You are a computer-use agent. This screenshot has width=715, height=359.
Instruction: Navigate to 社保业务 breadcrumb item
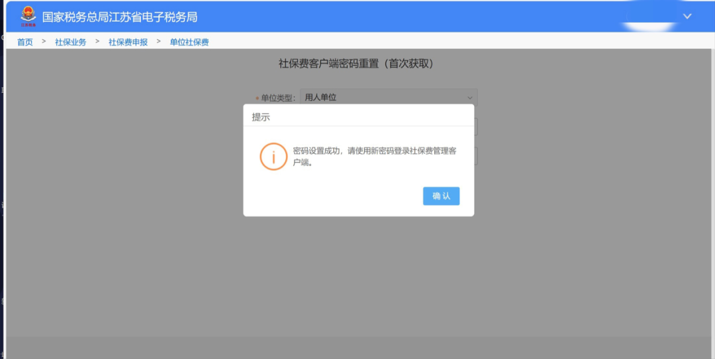(70, 42)
